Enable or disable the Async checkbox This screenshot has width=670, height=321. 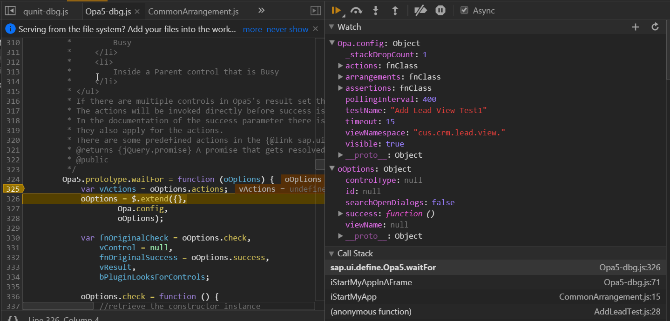pos(464,10)
